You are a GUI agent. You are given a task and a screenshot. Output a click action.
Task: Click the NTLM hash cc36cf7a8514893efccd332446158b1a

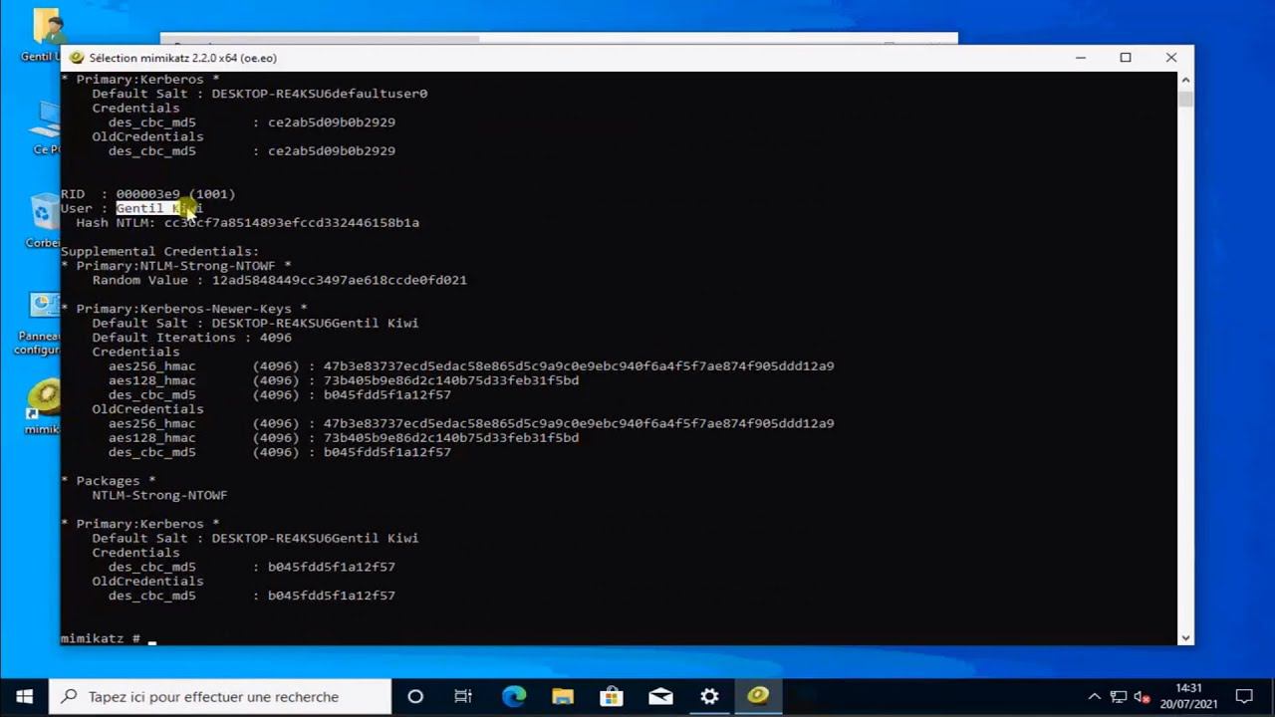[292, 223]
